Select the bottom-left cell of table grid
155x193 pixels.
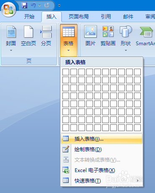coord(66,128)
